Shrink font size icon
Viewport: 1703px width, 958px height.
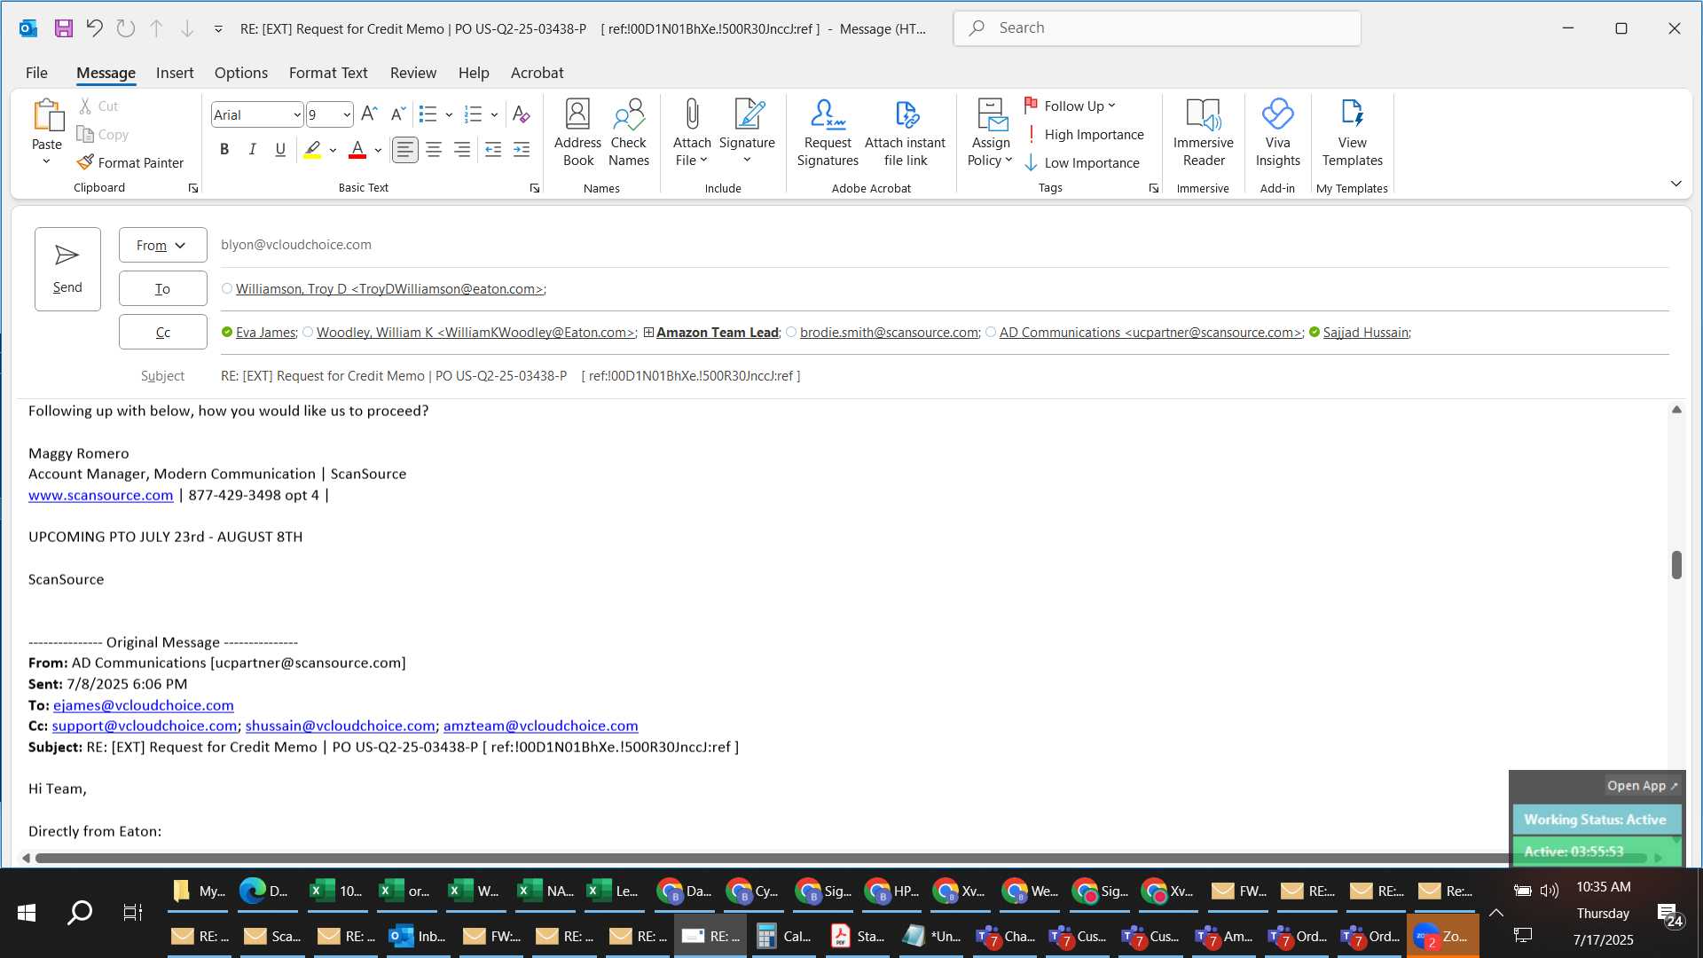pyautogui.click(x=397, y=114)
